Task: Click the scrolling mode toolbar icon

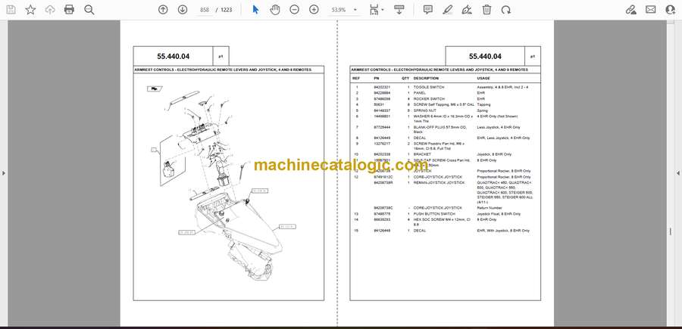Action: [x=399, y=10]
